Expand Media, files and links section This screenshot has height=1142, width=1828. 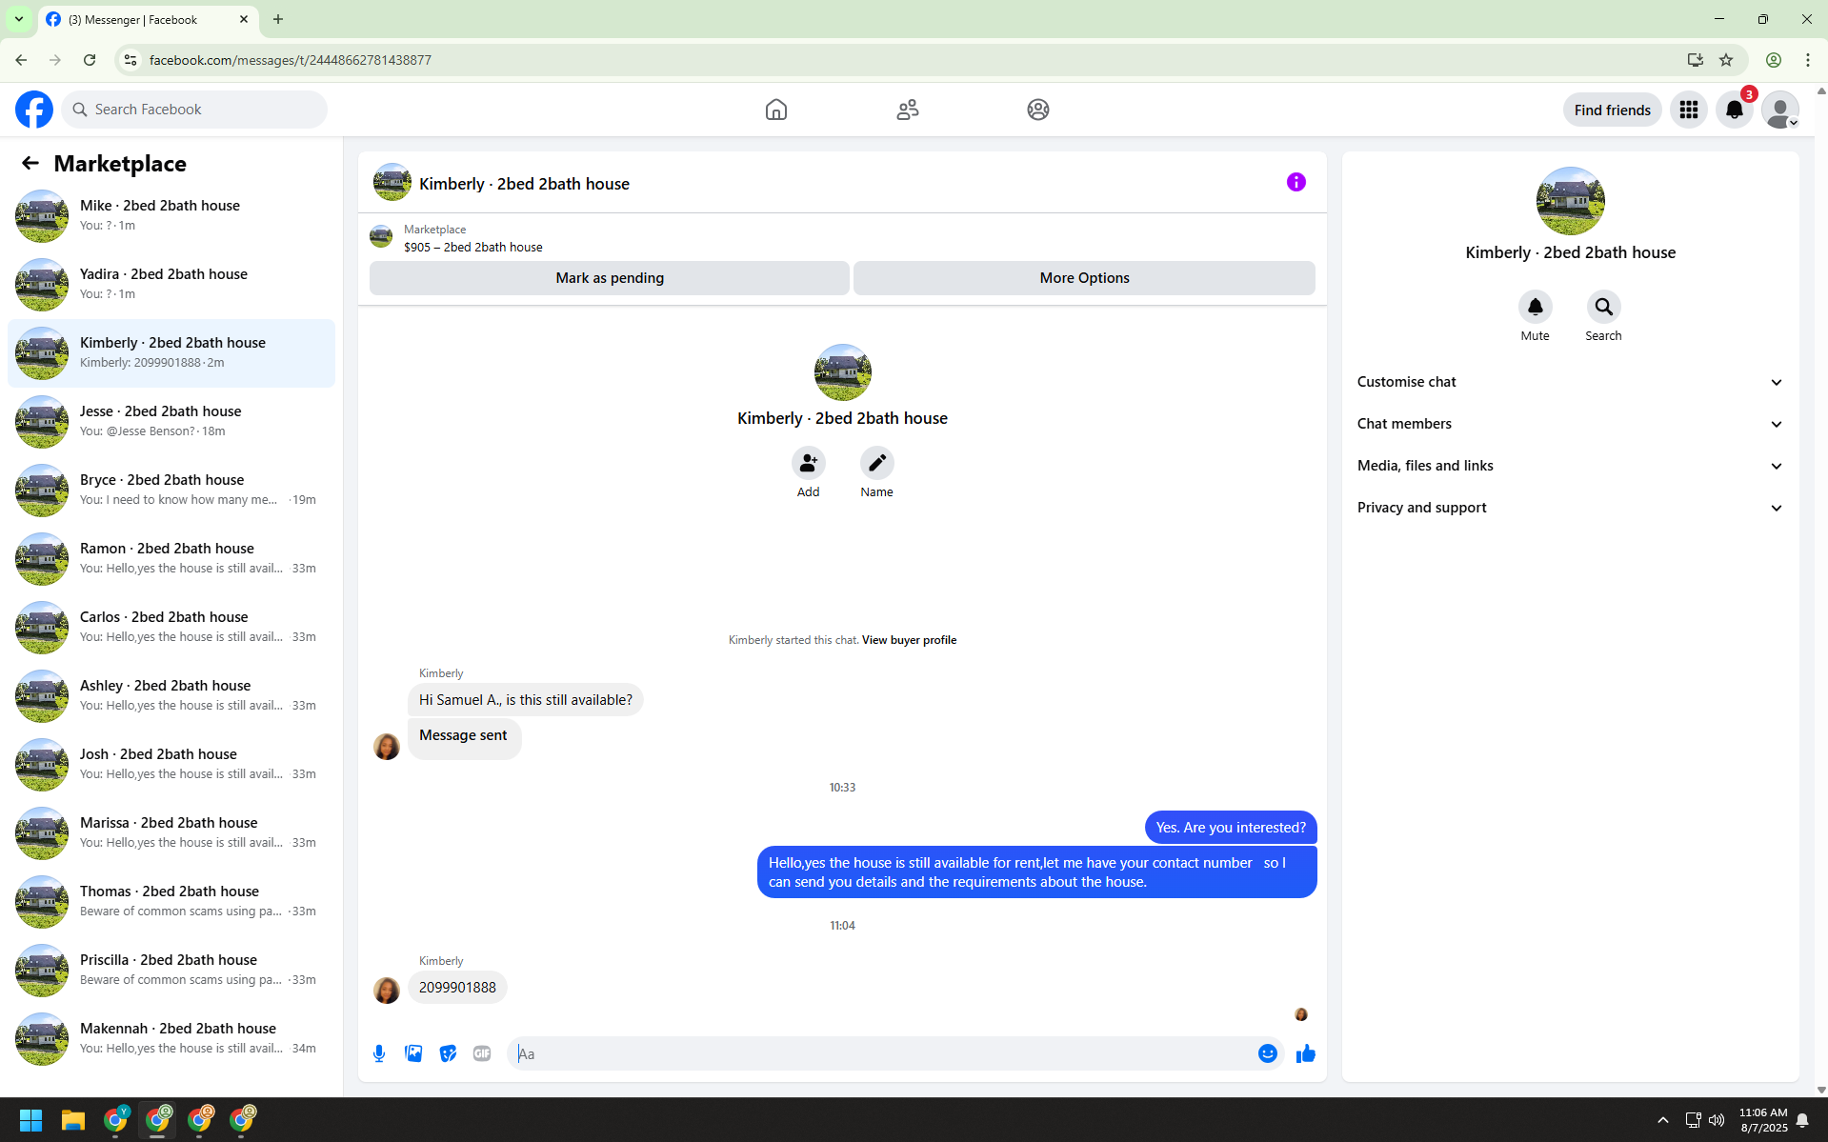click(x=1570, y=466)
